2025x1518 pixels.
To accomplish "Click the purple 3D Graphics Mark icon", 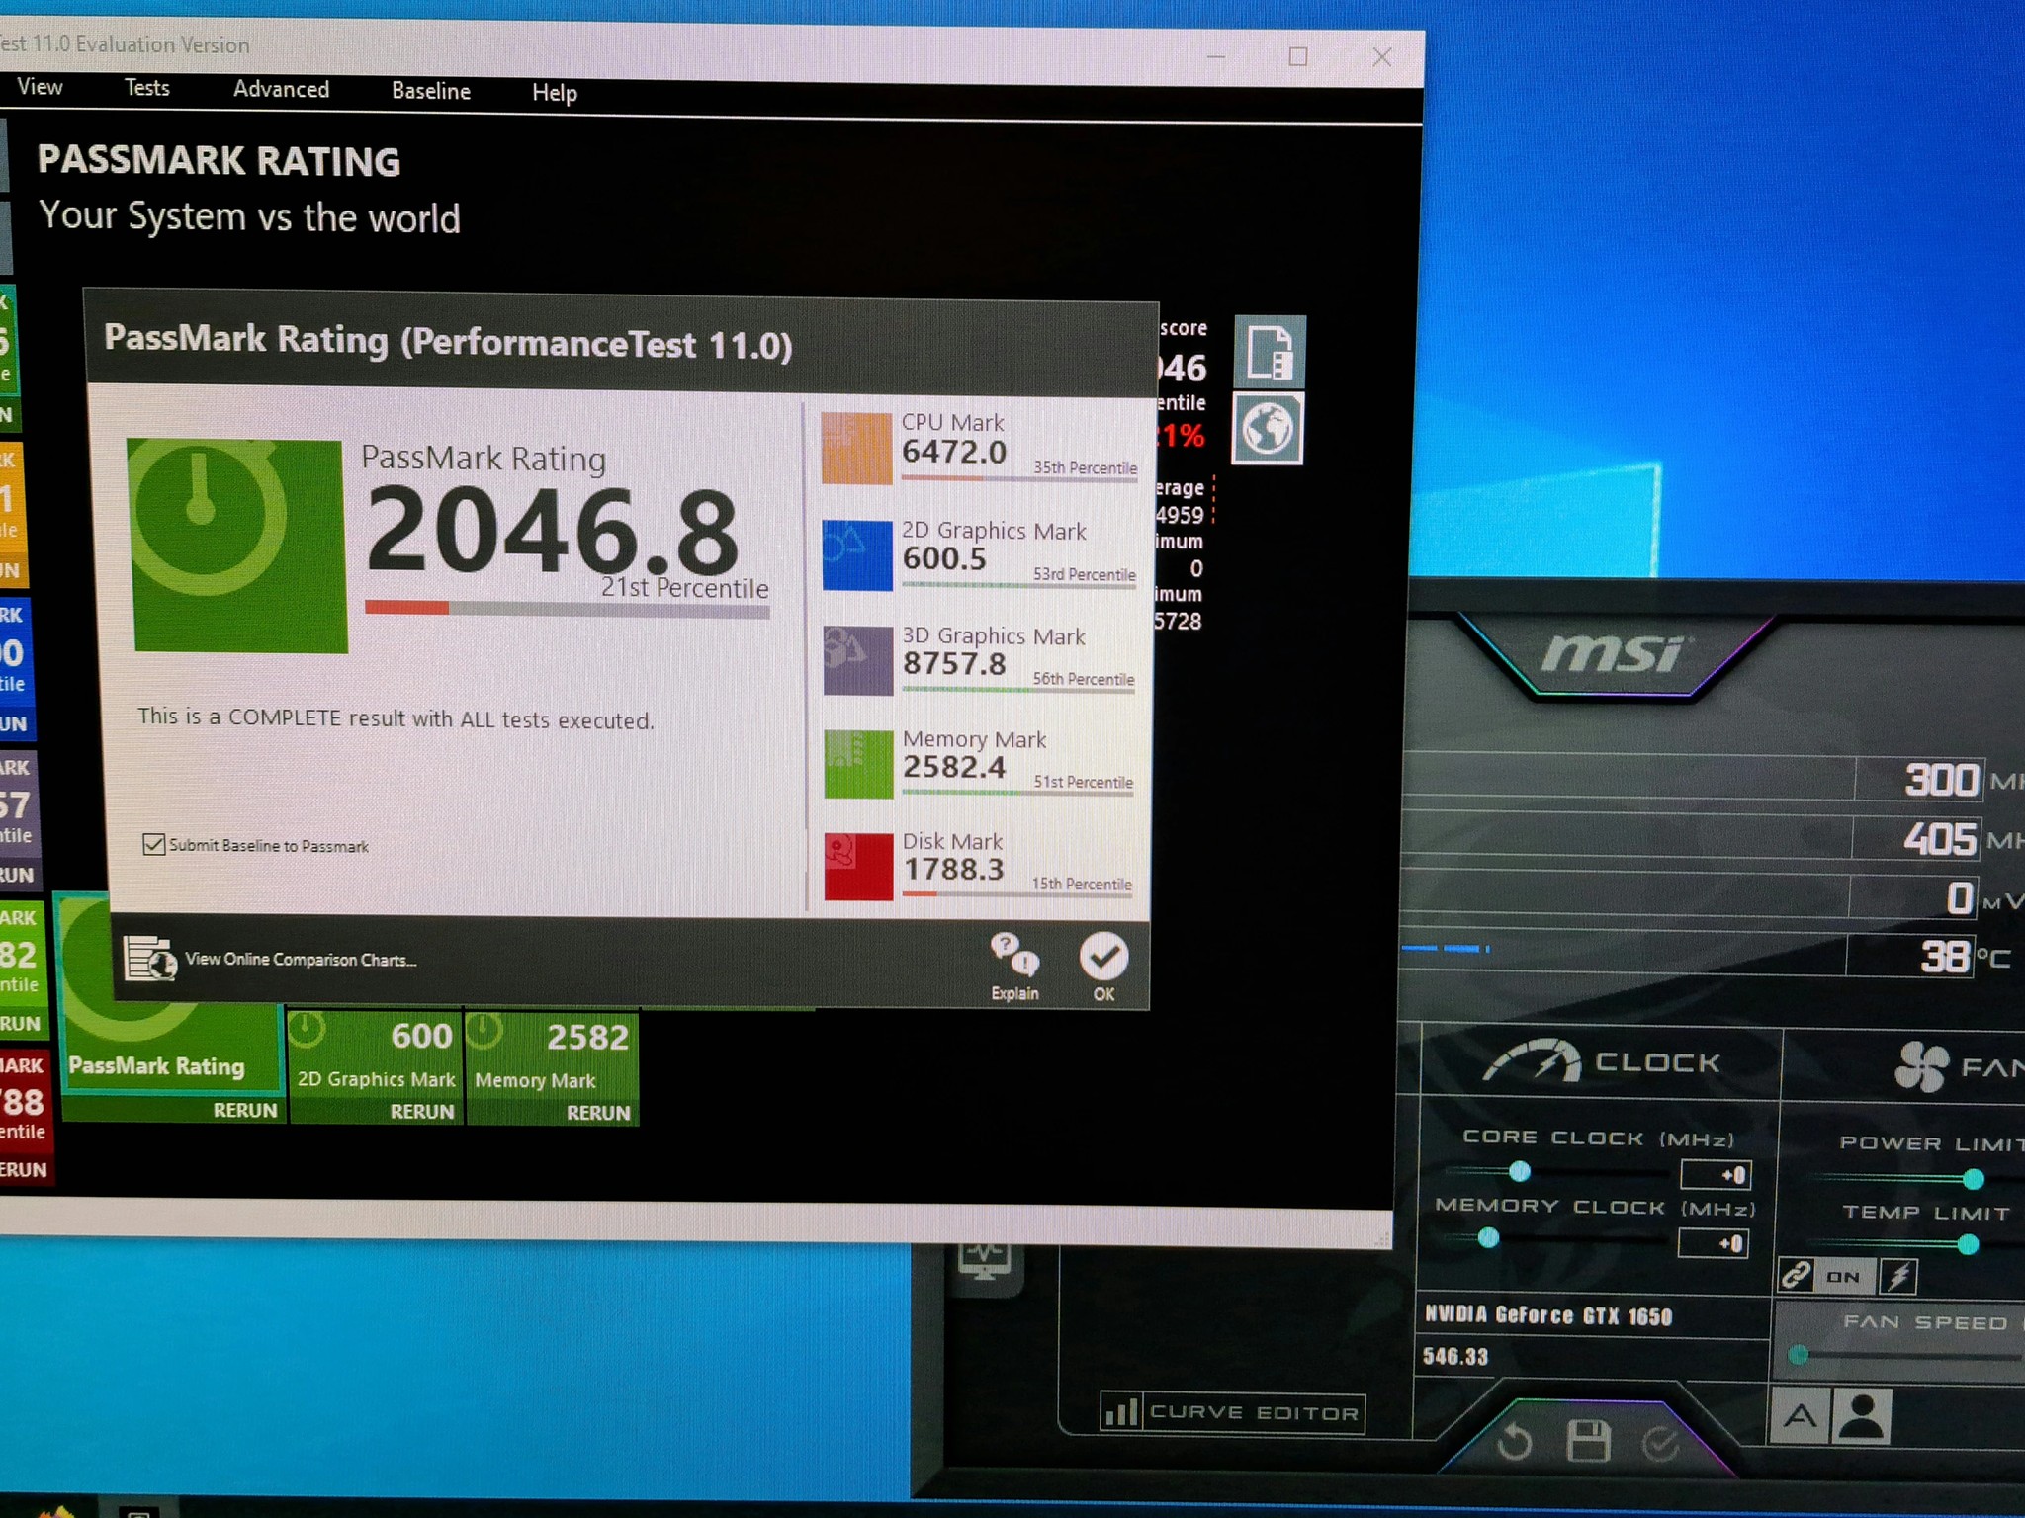I will [x=858, y=659].
